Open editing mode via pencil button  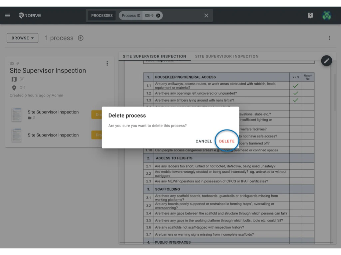tap(326, 61)
